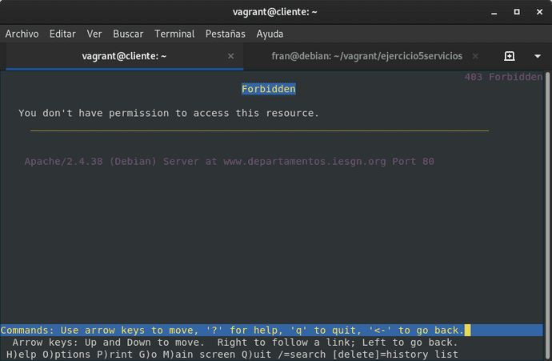
Task: Open the Terminal menu
Action: (x=174, y=34)
